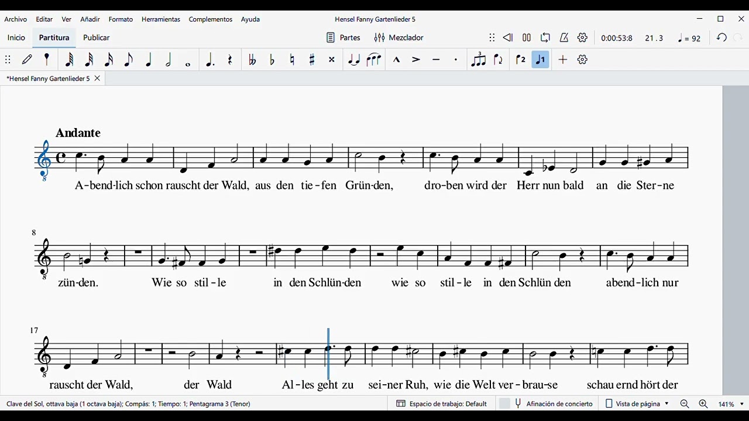Rewind playback to the start
This screenshot has height=421, width=749.
[508, 37]
